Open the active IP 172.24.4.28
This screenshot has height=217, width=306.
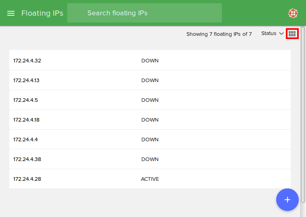click(27, 179)
